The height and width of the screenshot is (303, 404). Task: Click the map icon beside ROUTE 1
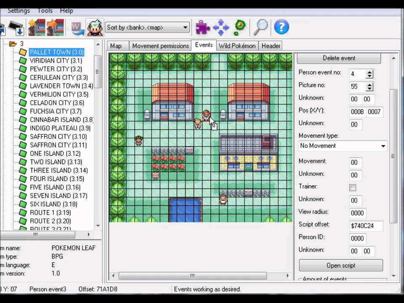[x=23, y=213]
